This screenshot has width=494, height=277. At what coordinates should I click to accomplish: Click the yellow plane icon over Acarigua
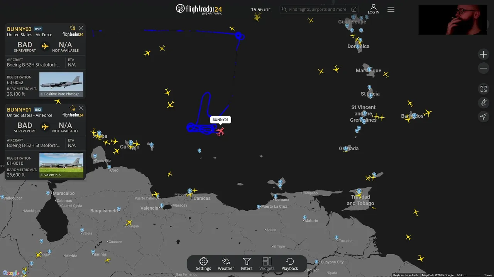(x=129, y=223)
